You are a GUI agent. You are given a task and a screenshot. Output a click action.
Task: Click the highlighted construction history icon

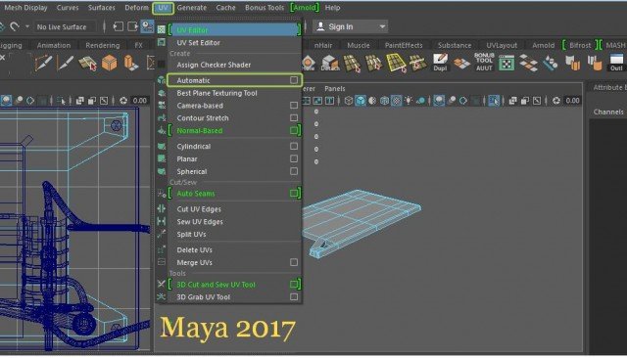147,26
